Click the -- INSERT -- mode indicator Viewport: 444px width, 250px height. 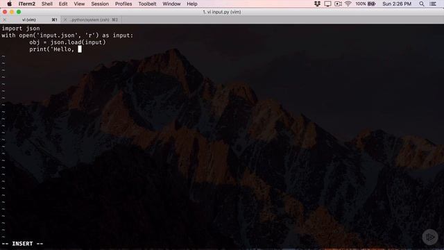tap(22, 244)
